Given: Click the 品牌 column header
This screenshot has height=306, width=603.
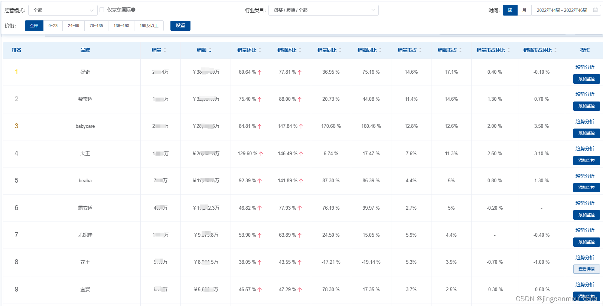Looking at the screenshot, I should (85, 50).
